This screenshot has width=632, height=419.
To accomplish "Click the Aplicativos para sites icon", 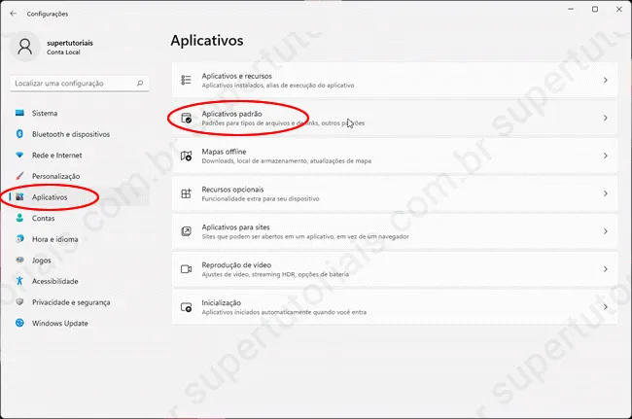I will tap(186, 231).
